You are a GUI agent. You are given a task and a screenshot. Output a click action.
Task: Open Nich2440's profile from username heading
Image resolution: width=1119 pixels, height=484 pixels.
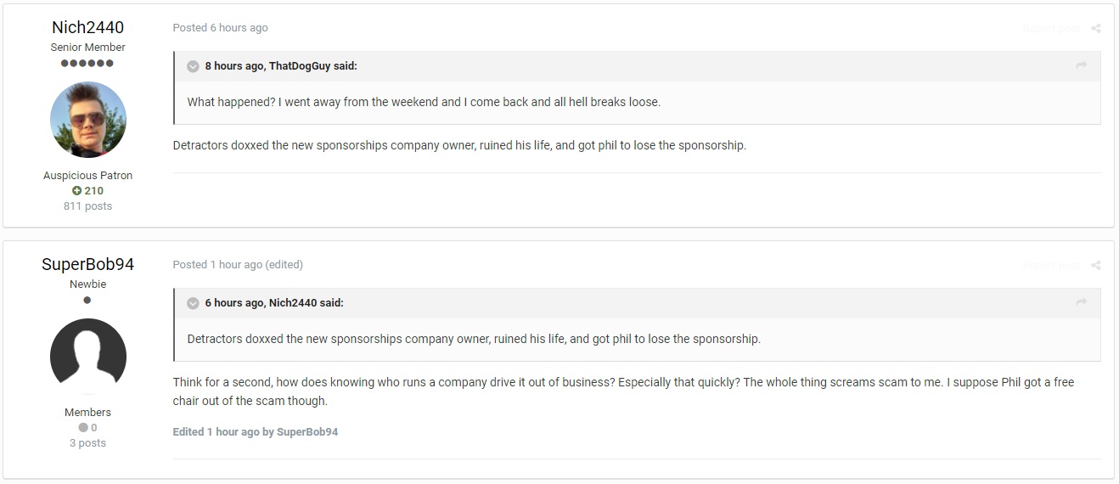coord(87,27)
